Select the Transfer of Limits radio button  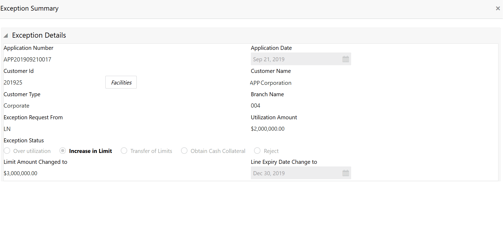coord(124,151)
